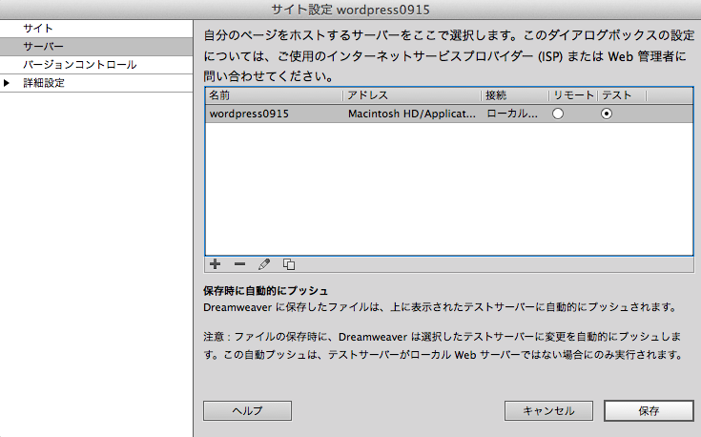
Task: Click 保存 button
Action: click(649, 410)
